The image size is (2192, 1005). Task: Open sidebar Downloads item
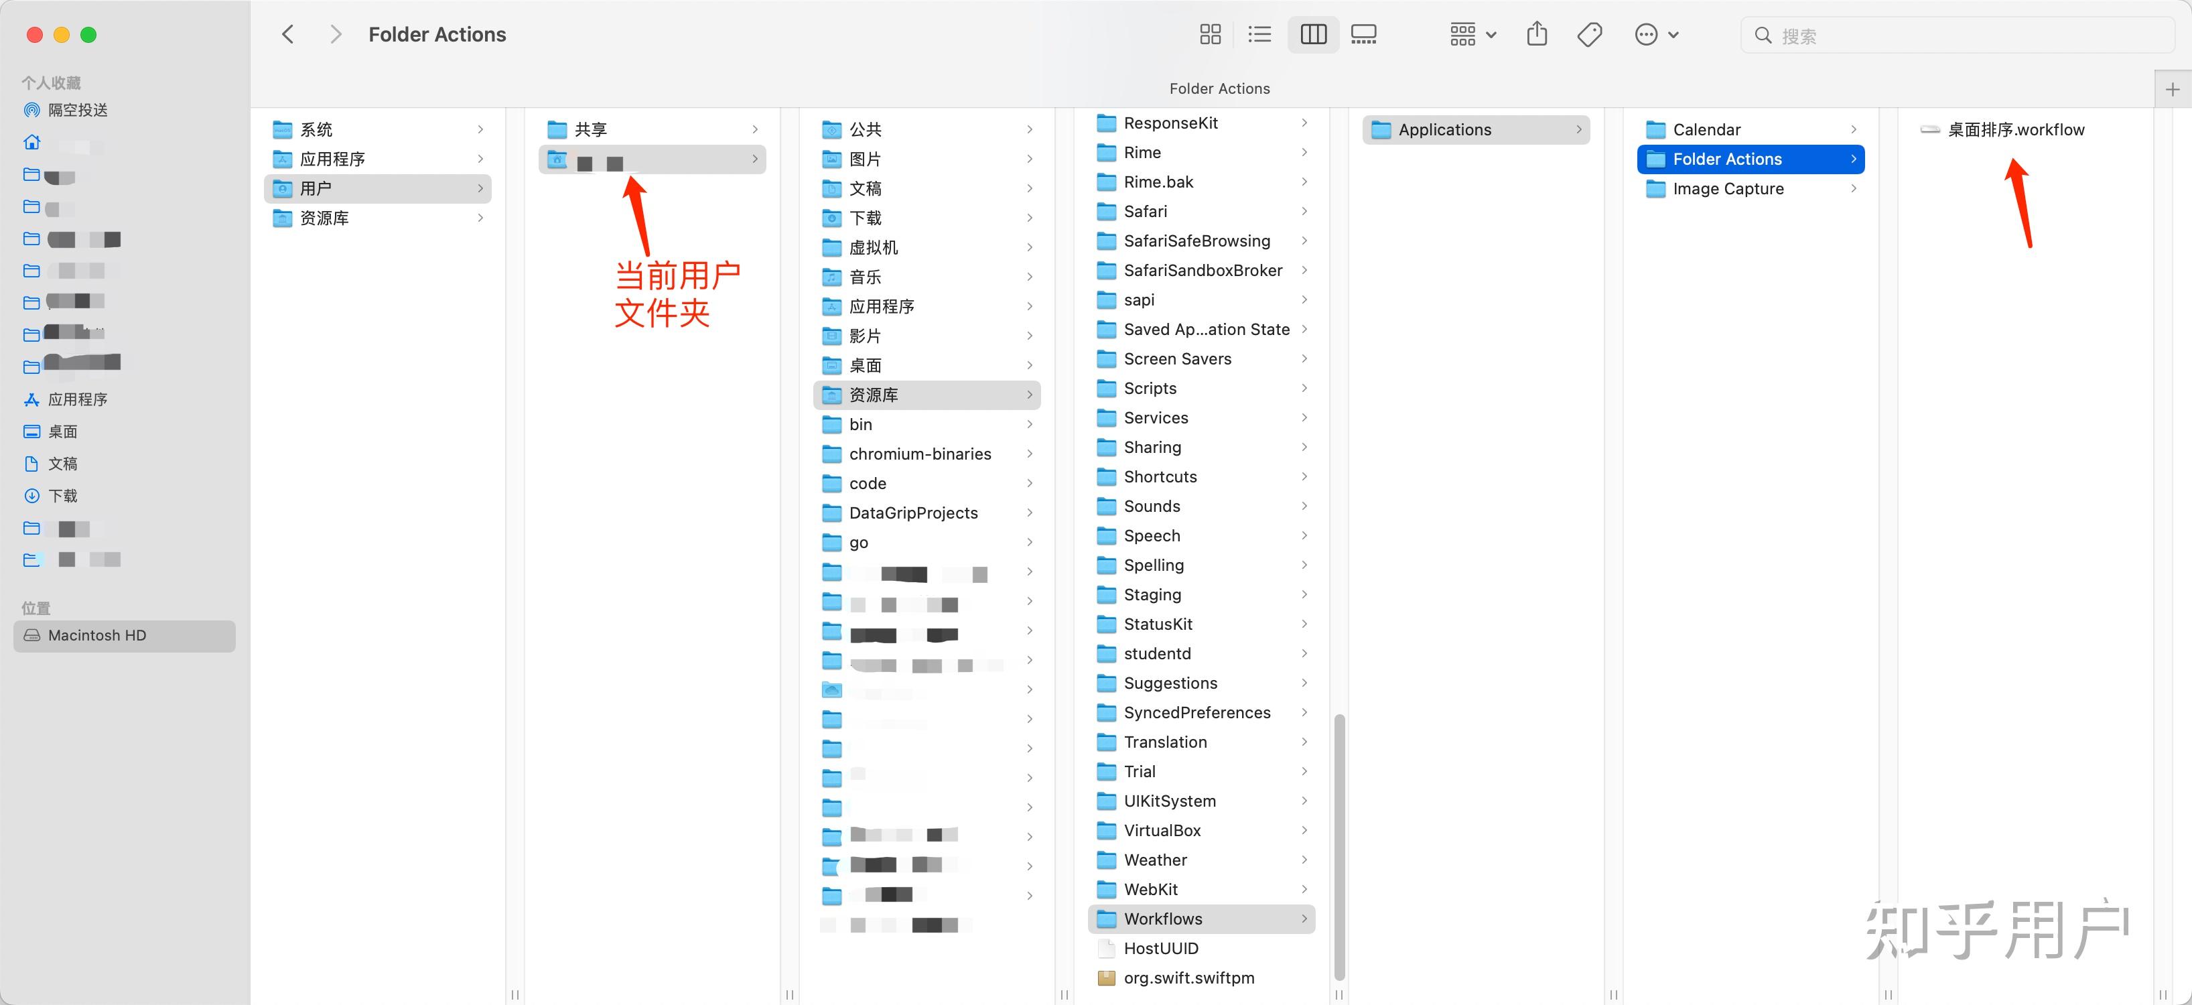coord(62,496)
